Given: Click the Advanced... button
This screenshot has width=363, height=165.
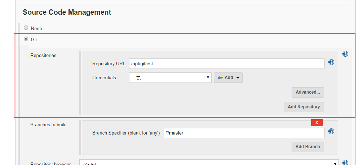Looking at the screenshot, I should click(x=307, y=92).
